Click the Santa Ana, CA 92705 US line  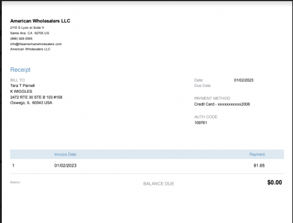[29, 33]
